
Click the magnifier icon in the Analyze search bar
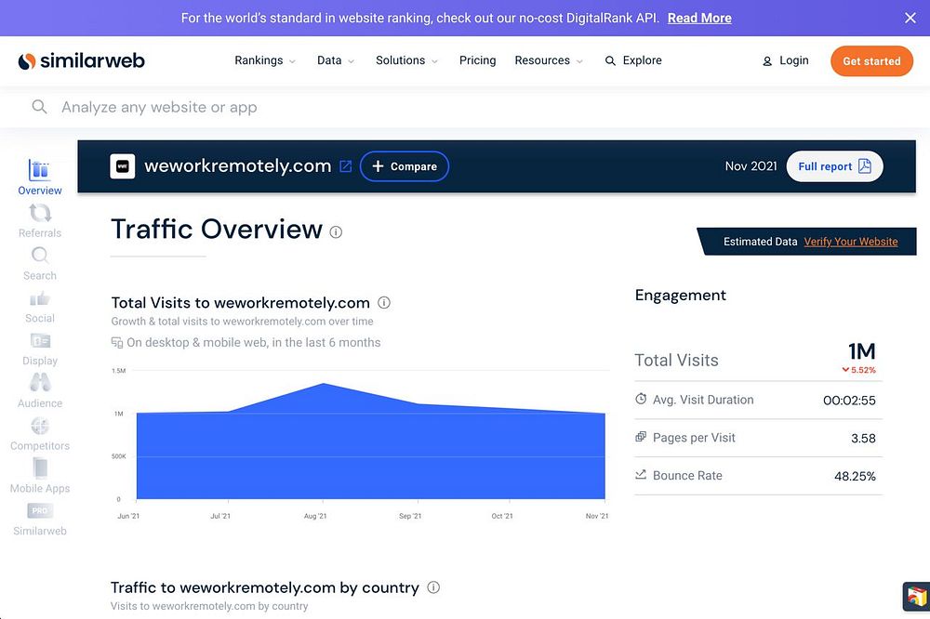(x=39, y=107)
